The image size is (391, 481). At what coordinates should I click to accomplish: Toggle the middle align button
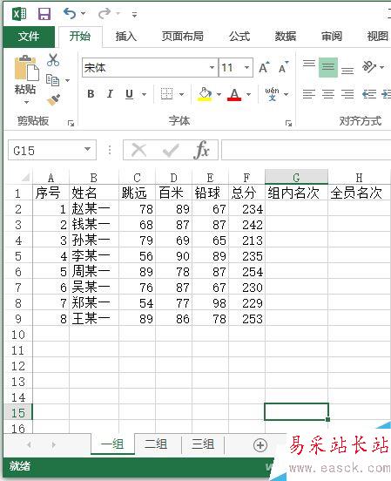pos(328,67)
